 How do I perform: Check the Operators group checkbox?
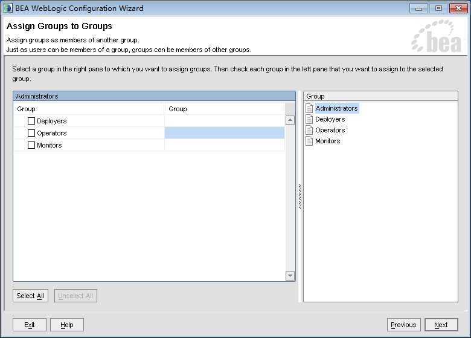click(31, 133)
